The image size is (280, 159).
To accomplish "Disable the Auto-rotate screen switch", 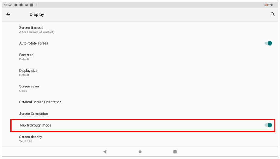I will 268,43.
